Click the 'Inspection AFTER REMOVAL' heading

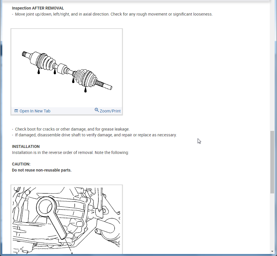coord(38,8)
